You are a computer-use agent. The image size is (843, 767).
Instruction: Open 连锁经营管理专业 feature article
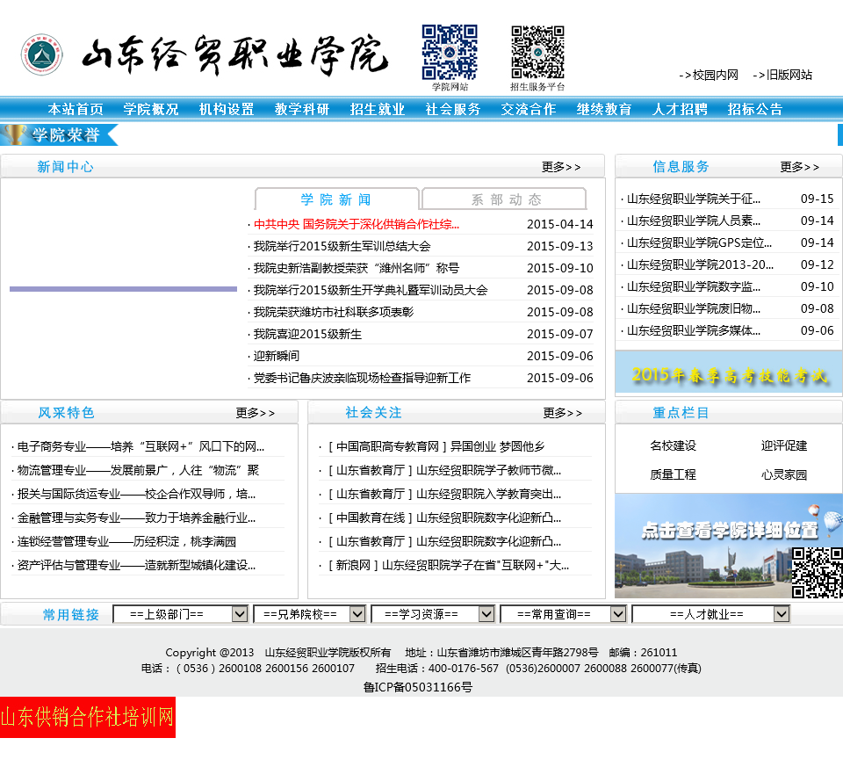point(126,541)
